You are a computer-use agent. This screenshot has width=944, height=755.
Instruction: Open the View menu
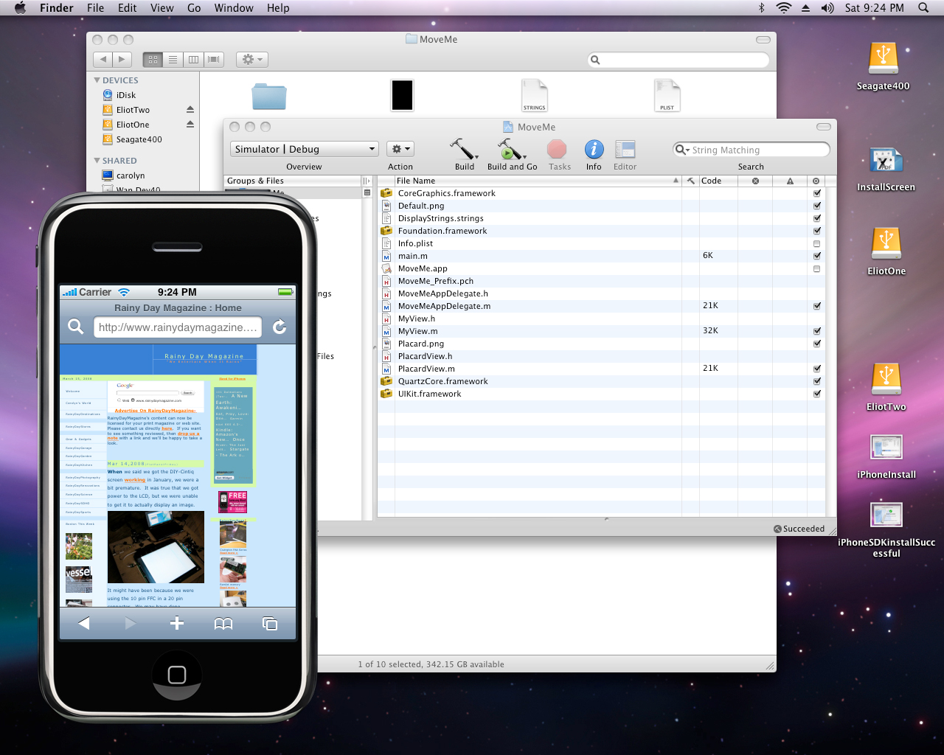click(162, 8)
